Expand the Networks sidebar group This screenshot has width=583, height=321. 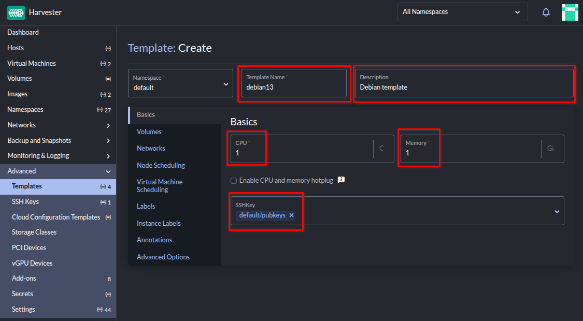(x=108, y=125)
